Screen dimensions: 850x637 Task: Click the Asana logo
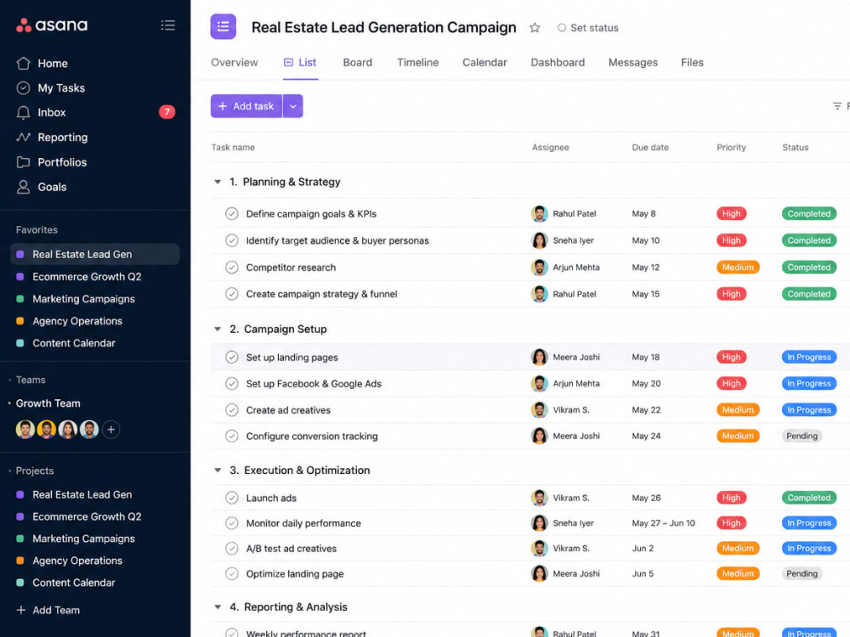pyautogui.click(x=52, y=25)
